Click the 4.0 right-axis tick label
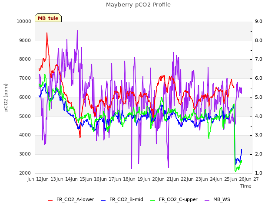Viewport: 278px width, 208px height. [259, 117]
